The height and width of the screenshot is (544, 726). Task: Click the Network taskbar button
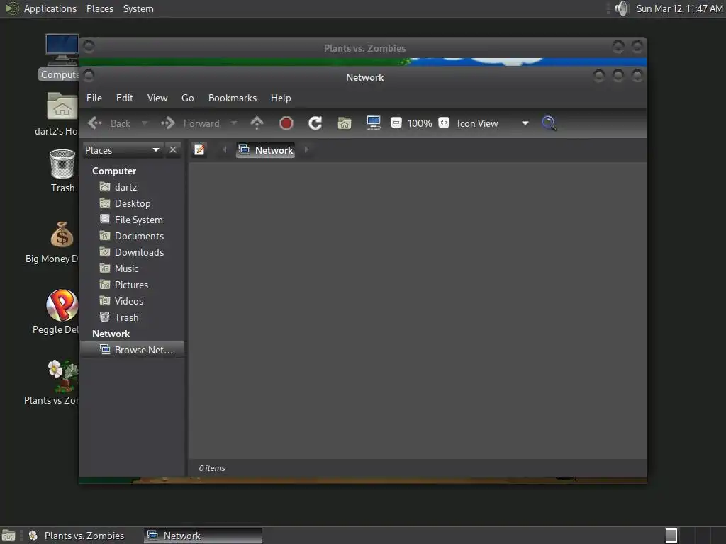tap(203, 535)
